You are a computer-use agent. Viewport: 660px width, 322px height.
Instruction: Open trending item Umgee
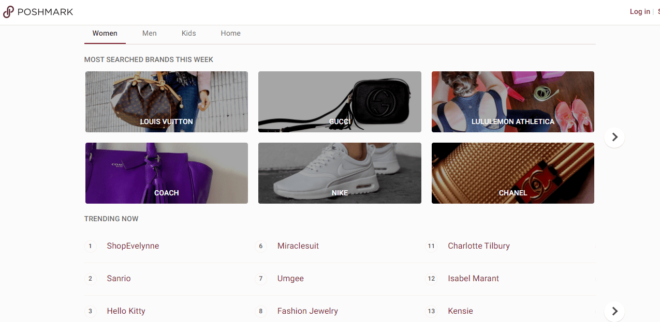(290, 279)
